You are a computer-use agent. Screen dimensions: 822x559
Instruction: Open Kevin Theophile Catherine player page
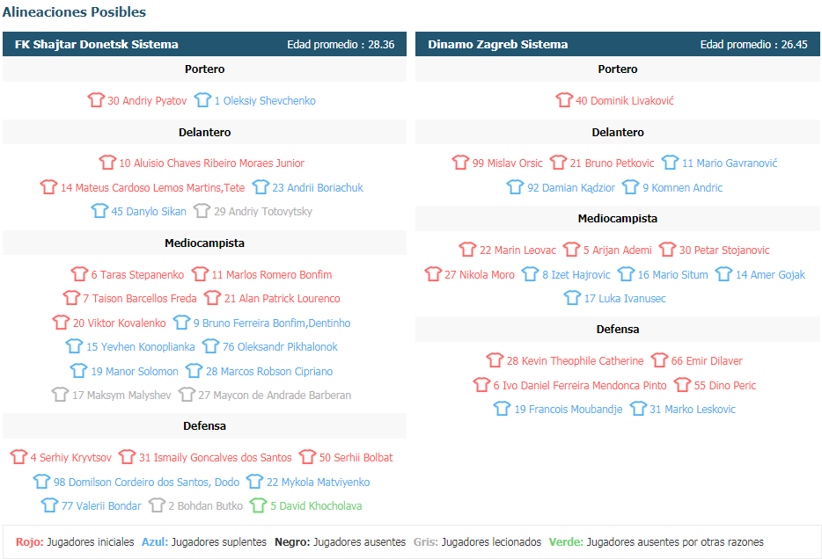[x=575, y=360]
